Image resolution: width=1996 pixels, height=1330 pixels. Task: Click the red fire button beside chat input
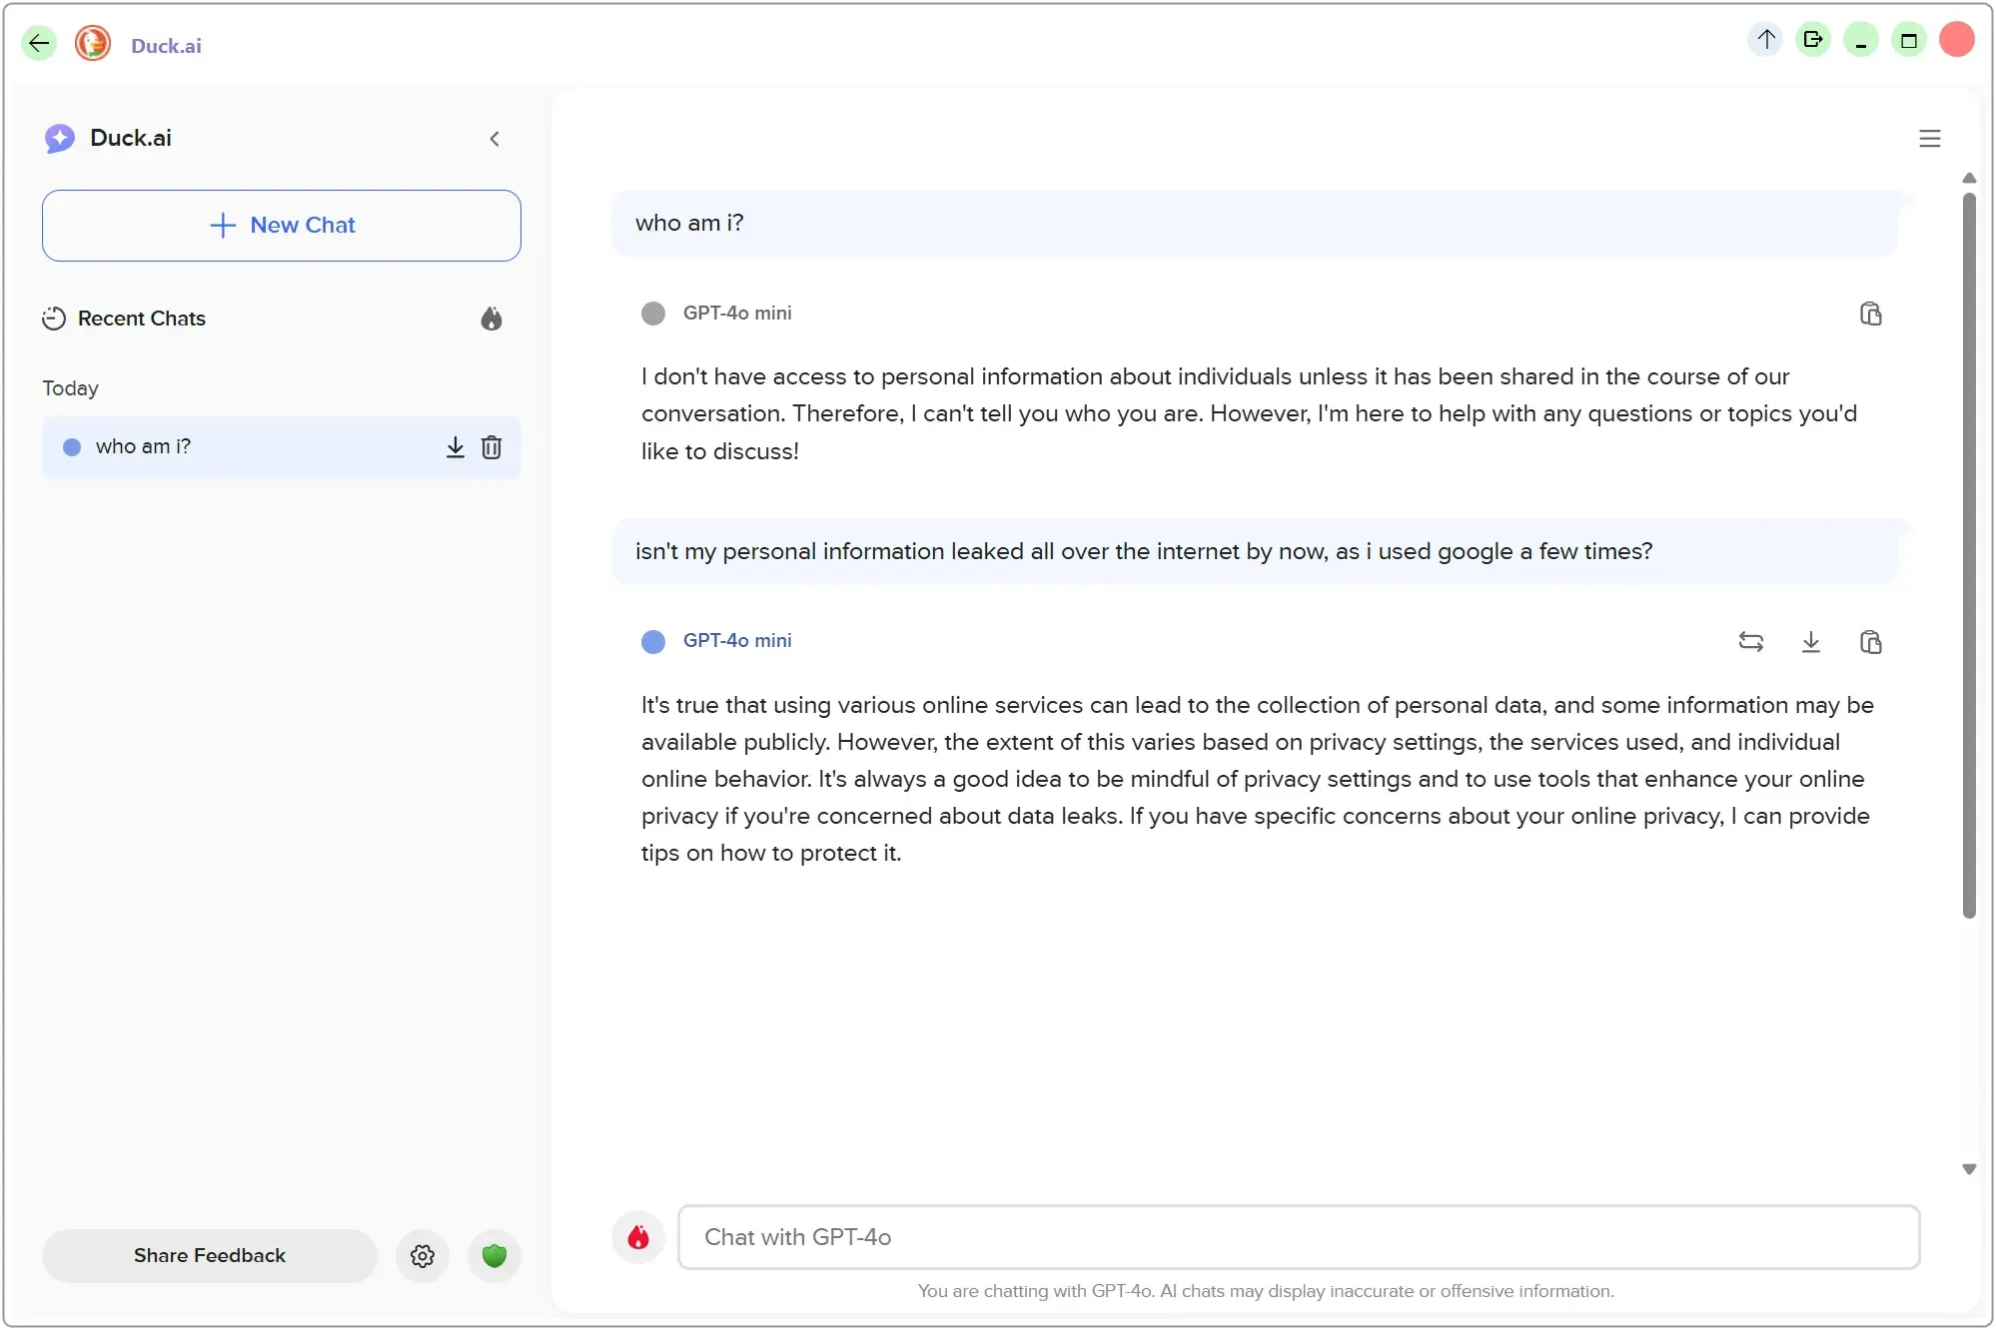(x=638, y=1237)
